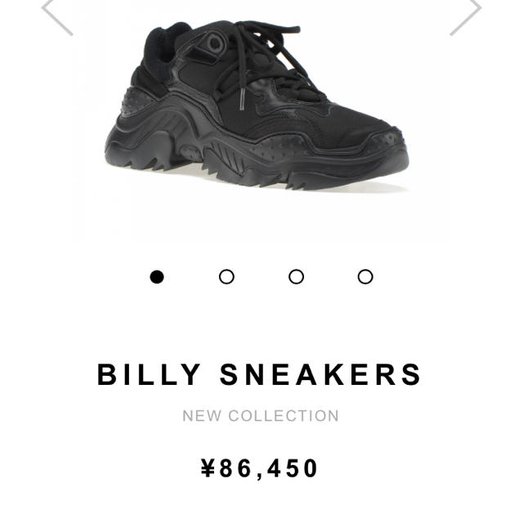Viewport: 523px width, 523px height.
Task: Advance to the next product image arrow
Action: [466, 16]
